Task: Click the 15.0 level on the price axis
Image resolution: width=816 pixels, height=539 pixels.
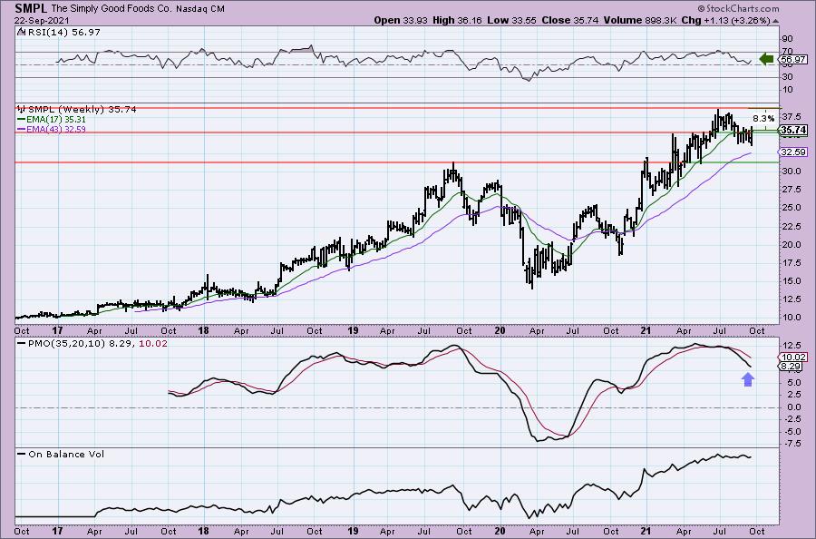Action: (x=791, y=280)
